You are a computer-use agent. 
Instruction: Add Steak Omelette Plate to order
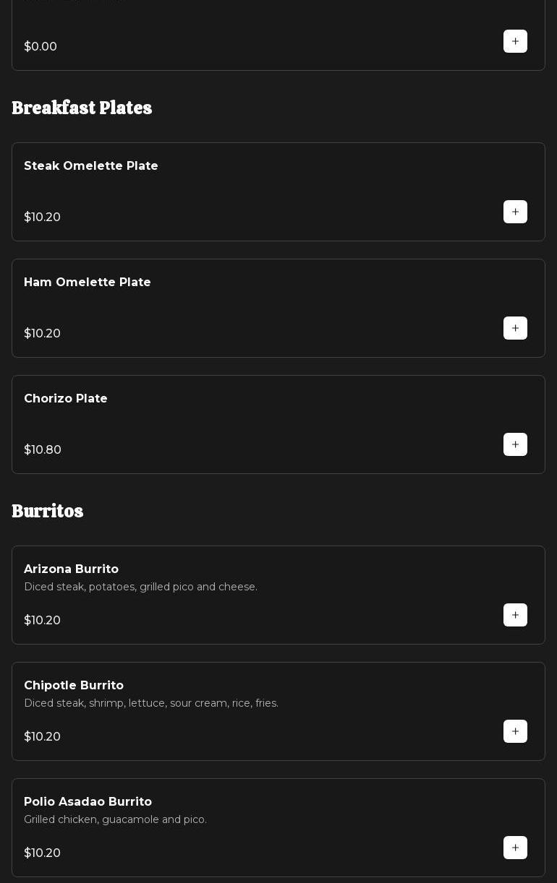point(515,212)
